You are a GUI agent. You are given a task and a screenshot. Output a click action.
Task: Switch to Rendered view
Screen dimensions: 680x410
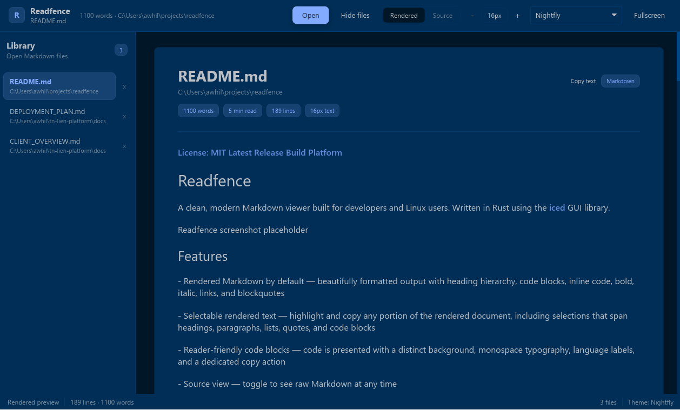pos(404,16)
